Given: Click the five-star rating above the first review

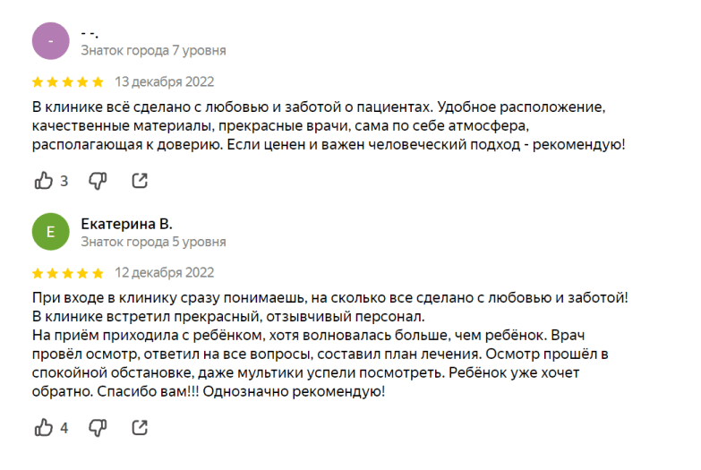Looking at the screenshot, I should coord(68,81).
